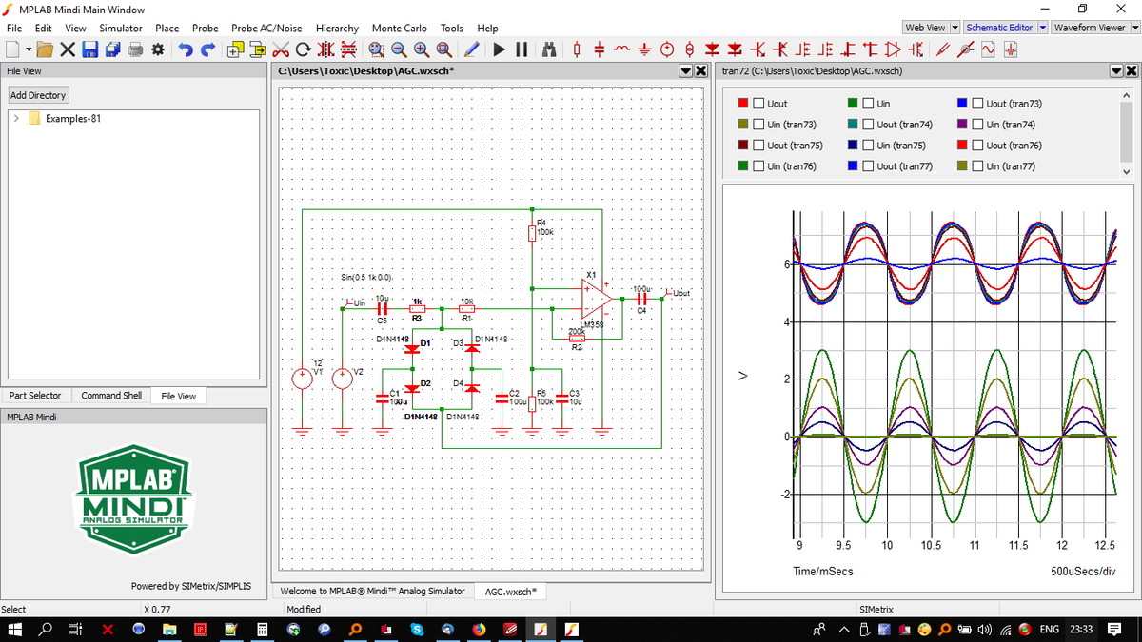
Task: Cut selection with the scissors icon
Action: (281, 49)
